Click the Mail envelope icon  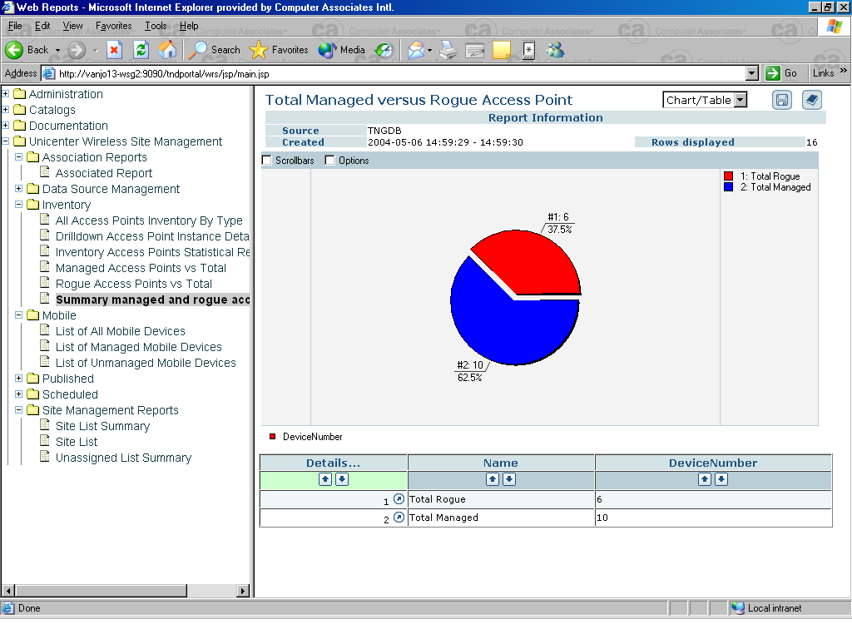click(x=416, y=50)
